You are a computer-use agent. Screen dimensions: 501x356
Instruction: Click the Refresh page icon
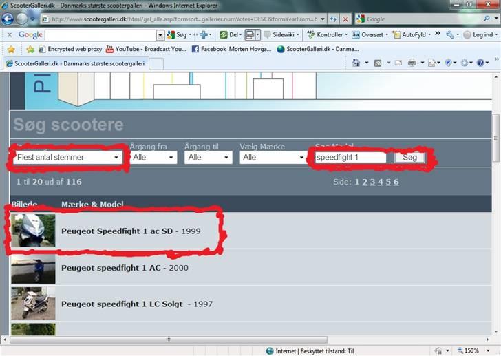click(x=333, y=19)
